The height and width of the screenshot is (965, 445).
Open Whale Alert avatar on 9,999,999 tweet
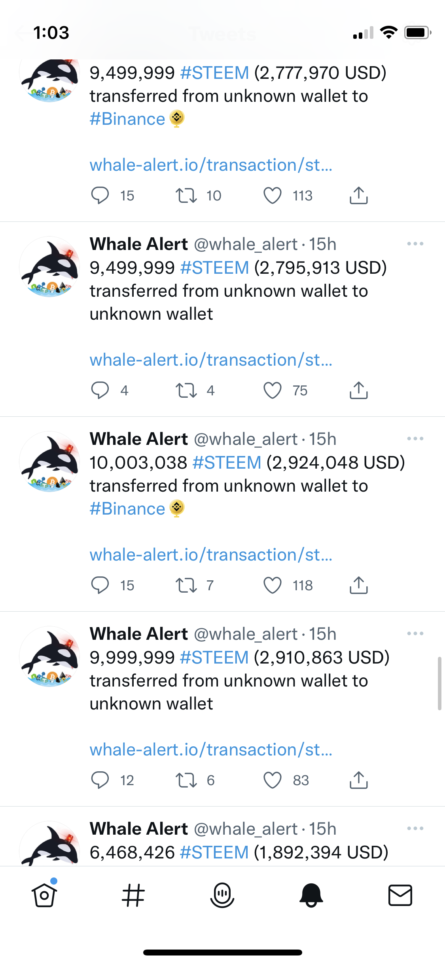(x=50, y=656)
